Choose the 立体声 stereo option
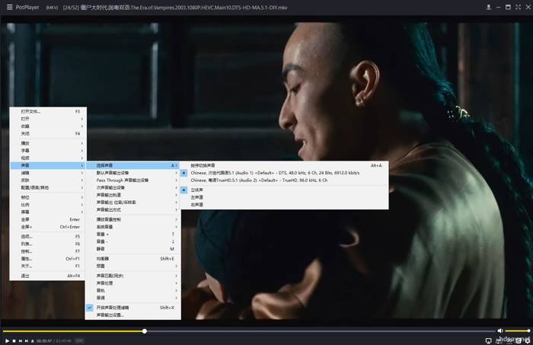Image resolution: width=533 pixels, height=345 pixels. pyautogui.click(x=284, y=190)
